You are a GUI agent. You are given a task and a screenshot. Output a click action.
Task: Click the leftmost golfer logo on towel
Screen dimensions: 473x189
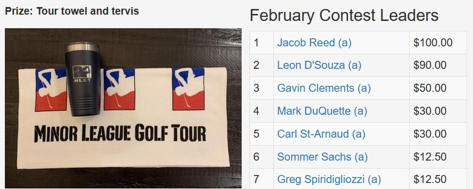pyautogui.click(x=51, y=90)
